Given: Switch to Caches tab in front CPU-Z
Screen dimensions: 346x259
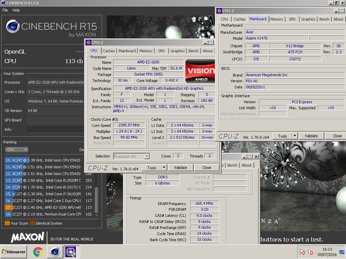Looking at the screenshot, I should point(109,51).
